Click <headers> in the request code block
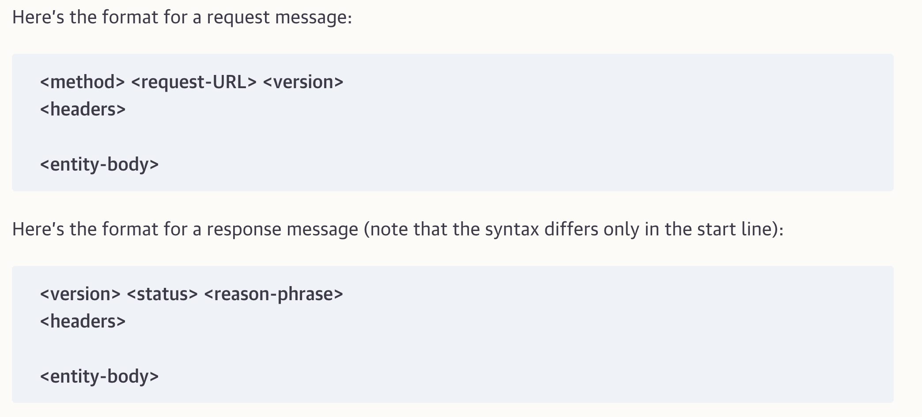Viewport: 922px width, 417px height. click(x=83, y=109)
